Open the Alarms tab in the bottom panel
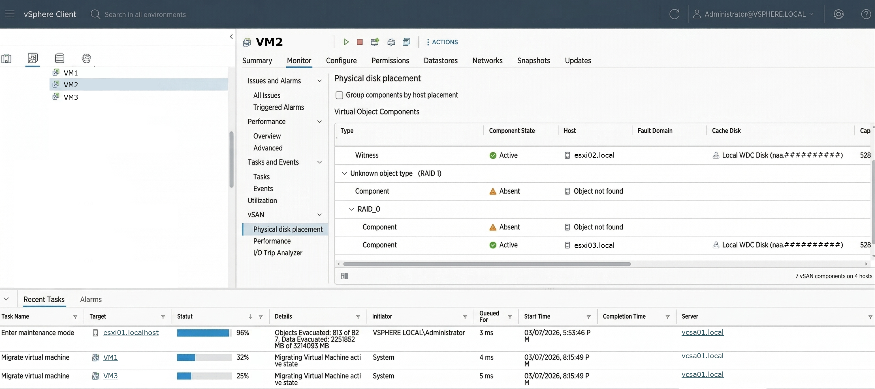This screenshot has width=875, height=389. [x=91, y=299]
